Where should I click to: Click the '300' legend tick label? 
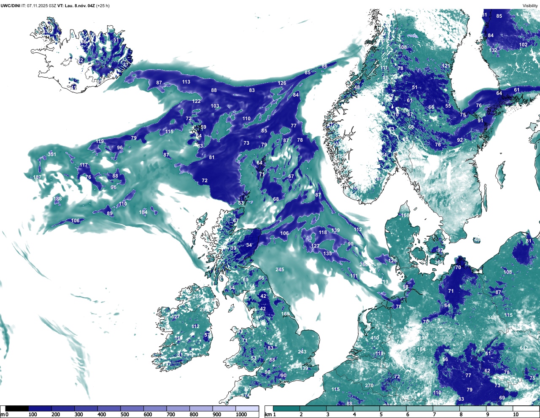click(x=78, y=415)
